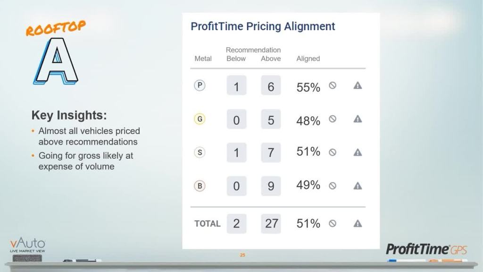483x272 pixels.
Task: Click the prohibited circle icon in Platinum row
Action: pos(333,85)
